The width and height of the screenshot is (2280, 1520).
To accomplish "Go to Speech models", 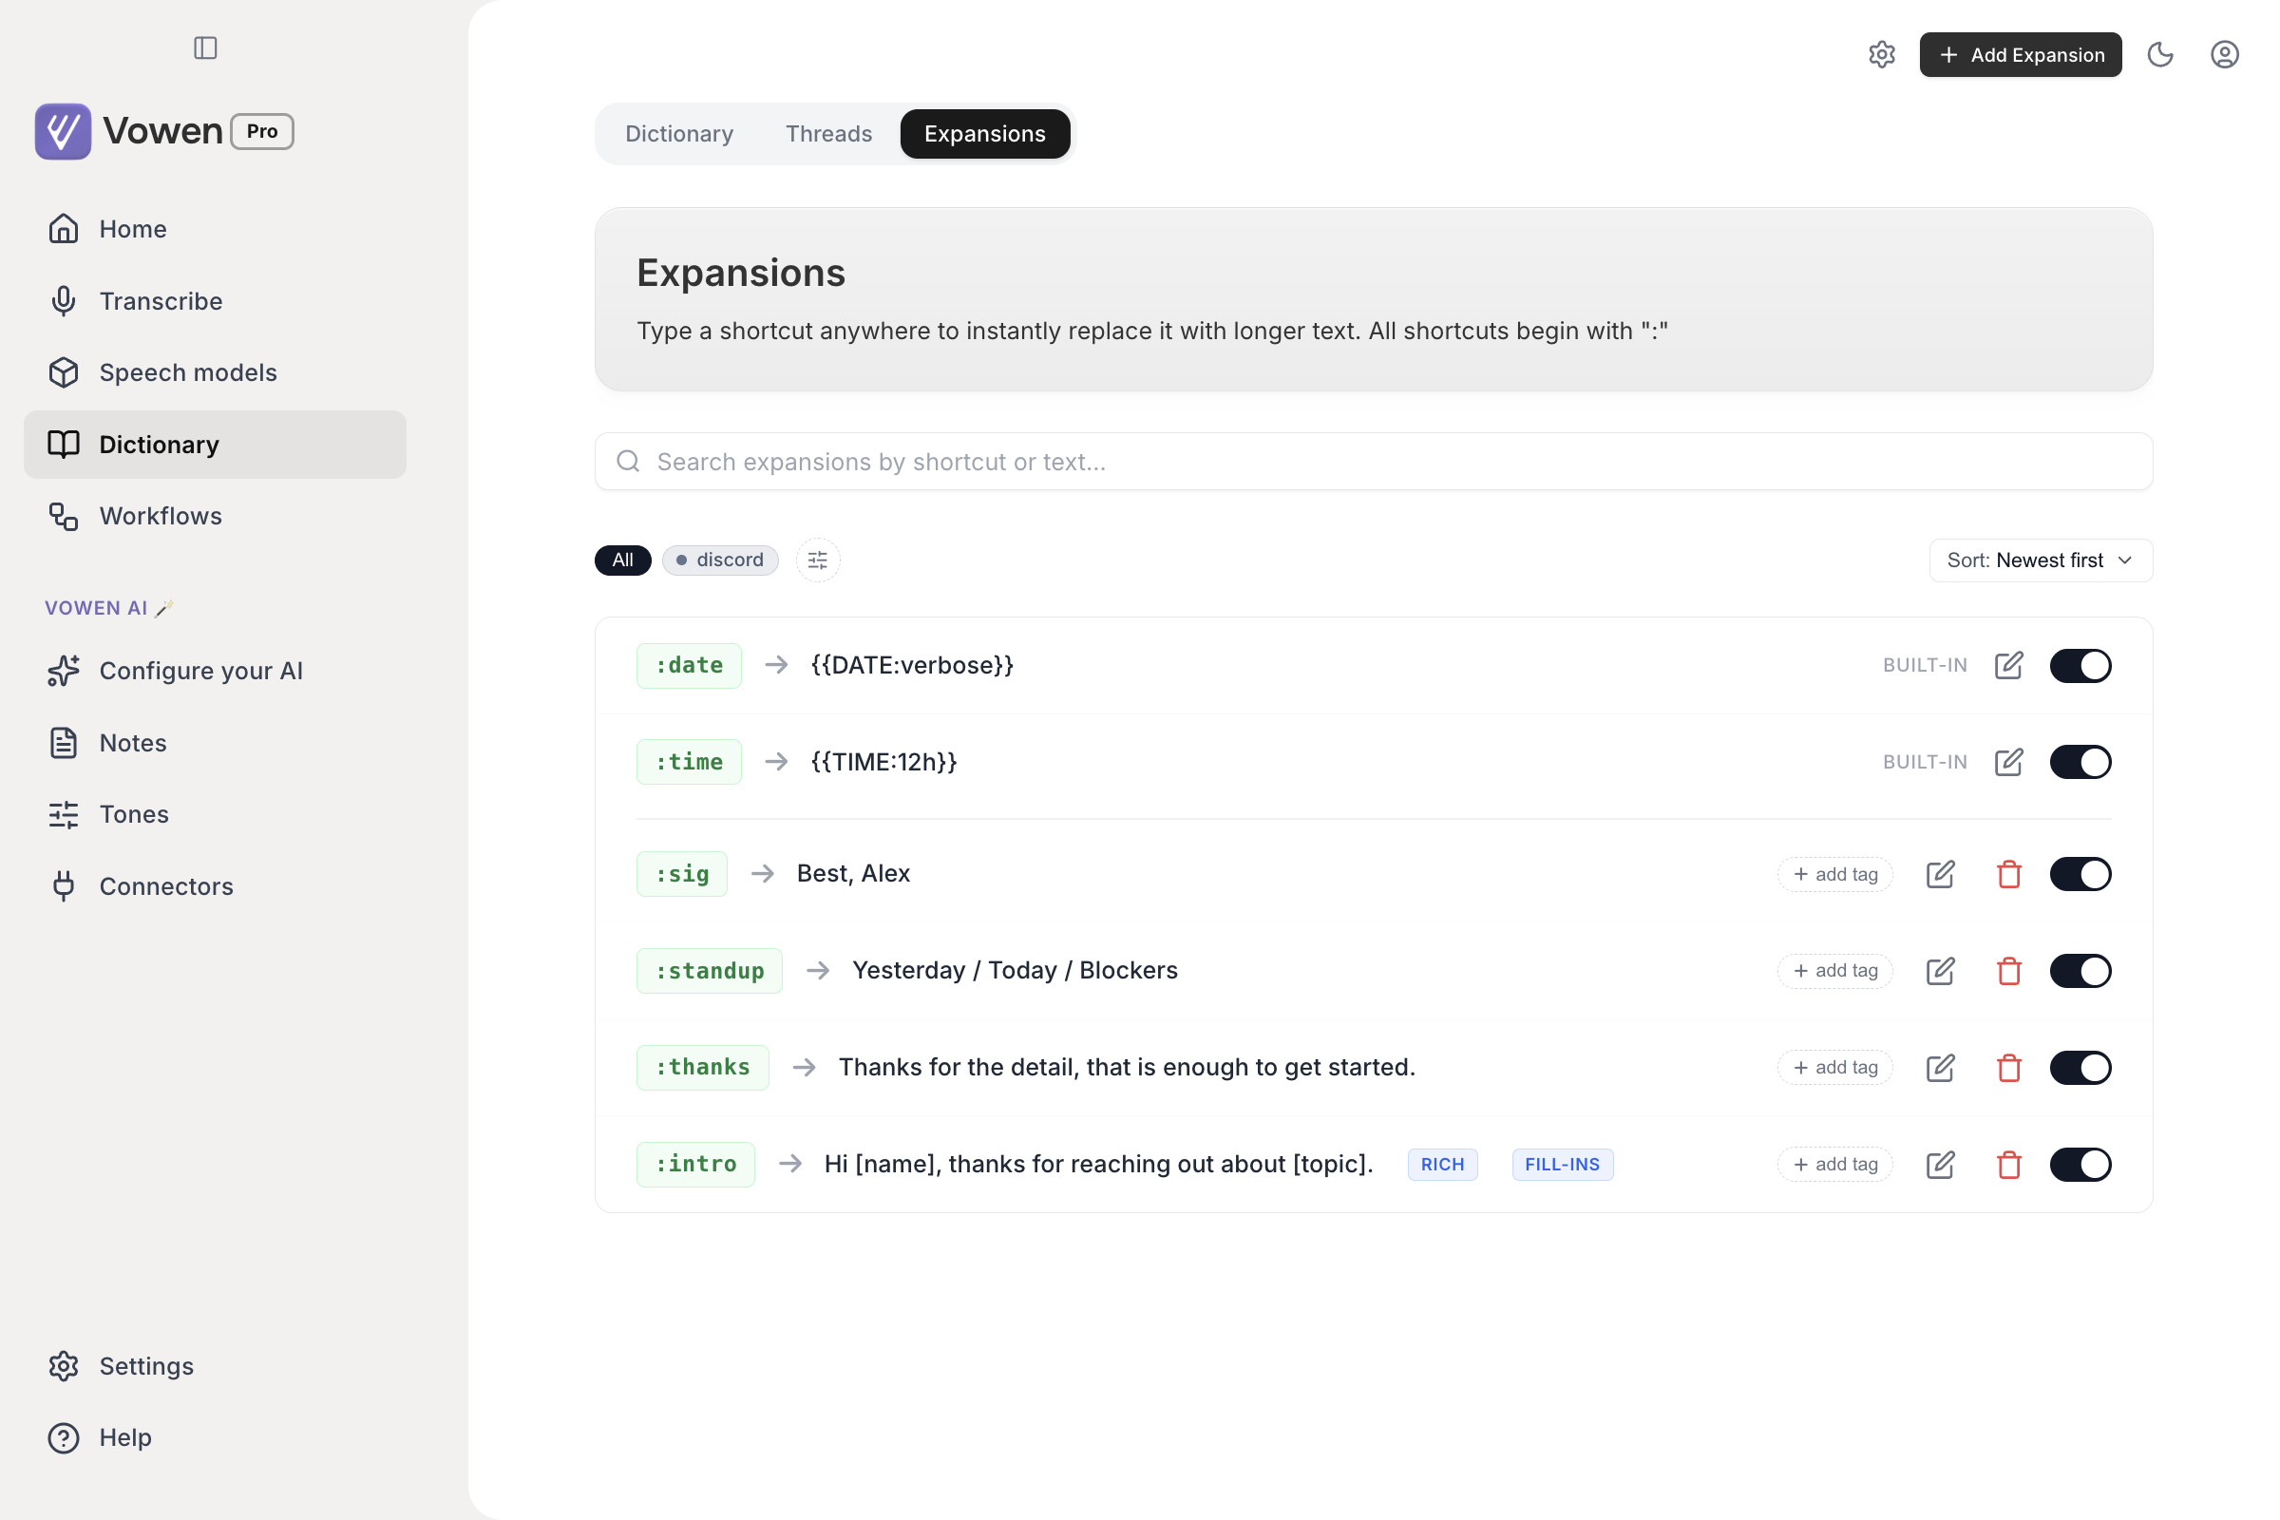I will pos(216,372).
